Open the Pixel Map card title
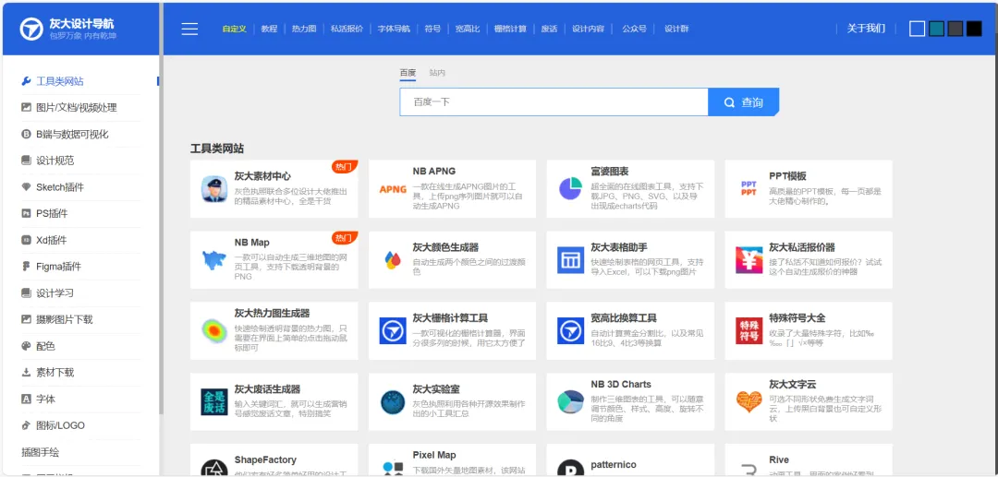This screenshot has width=998, height=477. (x=434, y=456)
